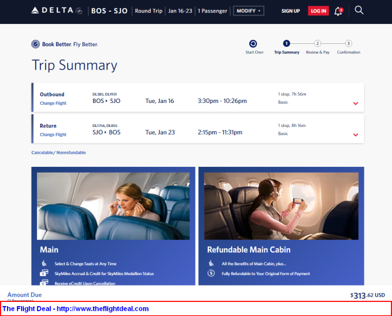Open the search magnifier icon

click(x=359, y=11)
